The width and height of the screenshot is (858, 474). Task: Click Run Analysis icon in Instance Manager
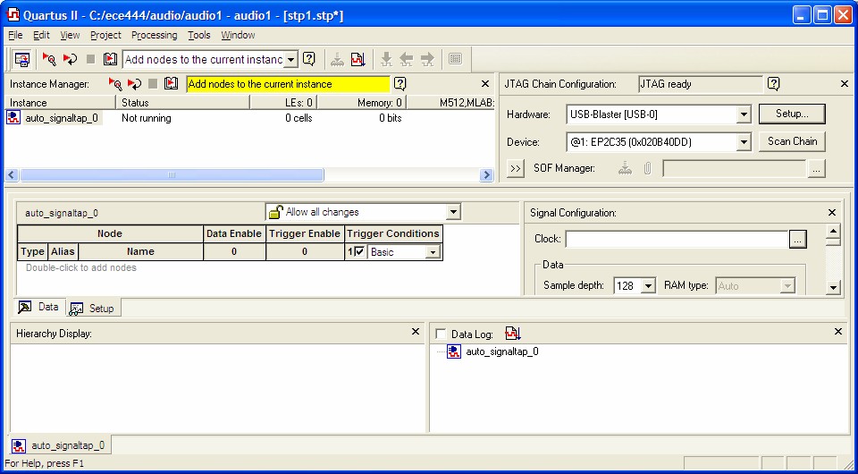point(114,84)
